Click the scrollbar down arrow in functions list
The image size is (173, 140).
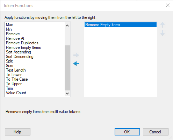point(67,93)
